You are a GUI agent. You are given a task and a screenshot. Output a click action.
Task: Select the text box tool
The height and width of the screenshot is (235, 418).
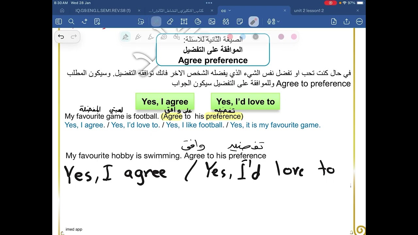184,22
